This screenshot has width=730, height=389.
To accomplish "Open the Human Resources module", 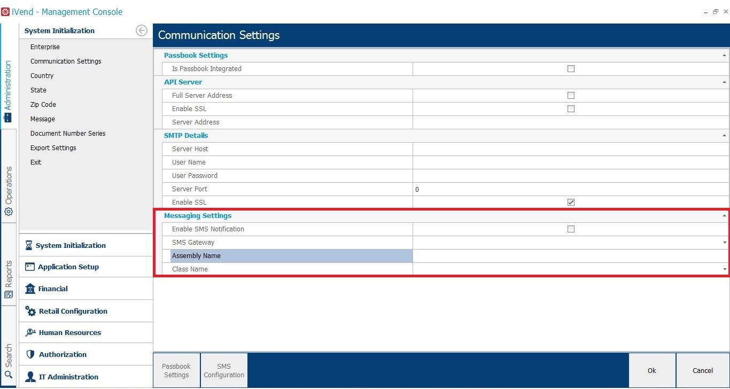I will click(x=86, y=332).
